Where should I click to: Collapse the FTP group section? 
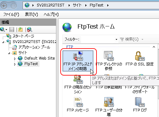[154, 47]
